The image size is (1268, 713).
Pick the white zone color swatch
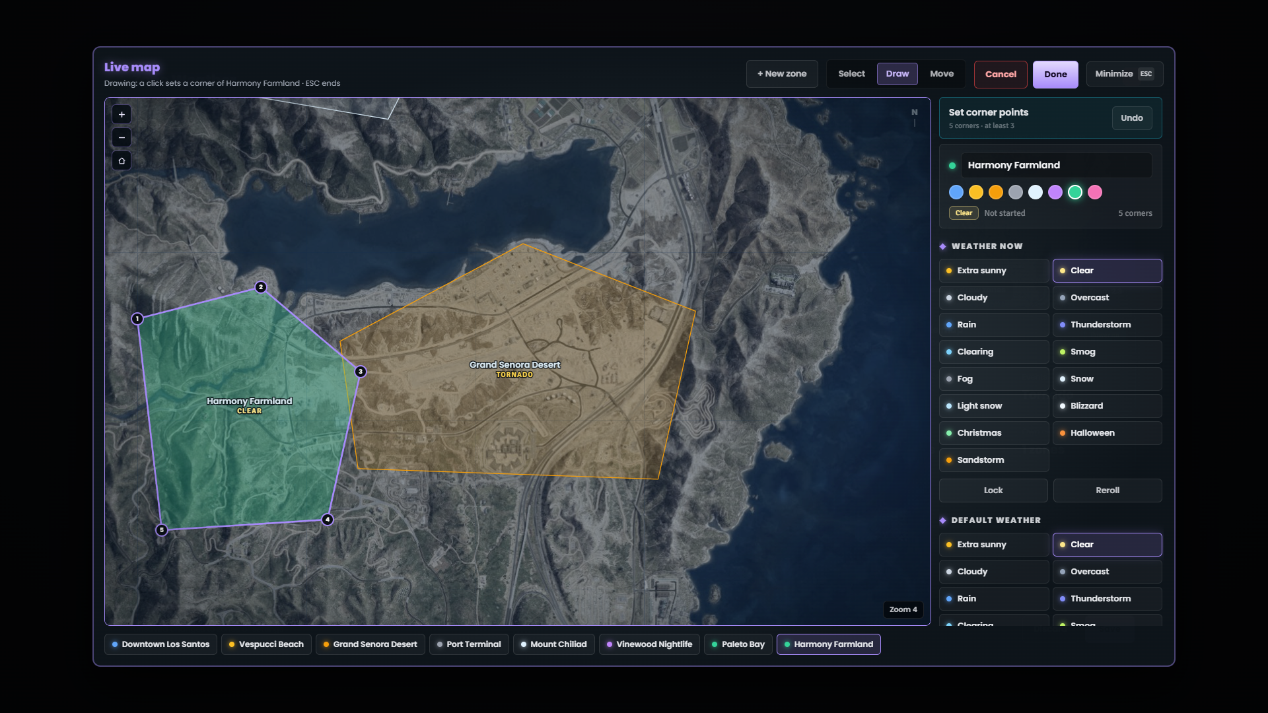(x=1036, y=192)
